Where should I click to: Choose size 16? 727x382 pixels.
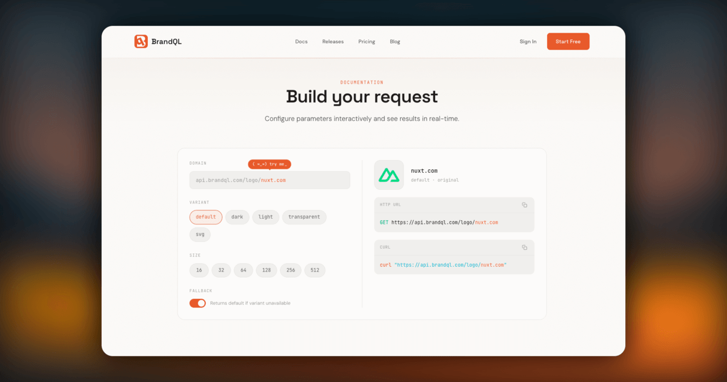coord(199,270)
